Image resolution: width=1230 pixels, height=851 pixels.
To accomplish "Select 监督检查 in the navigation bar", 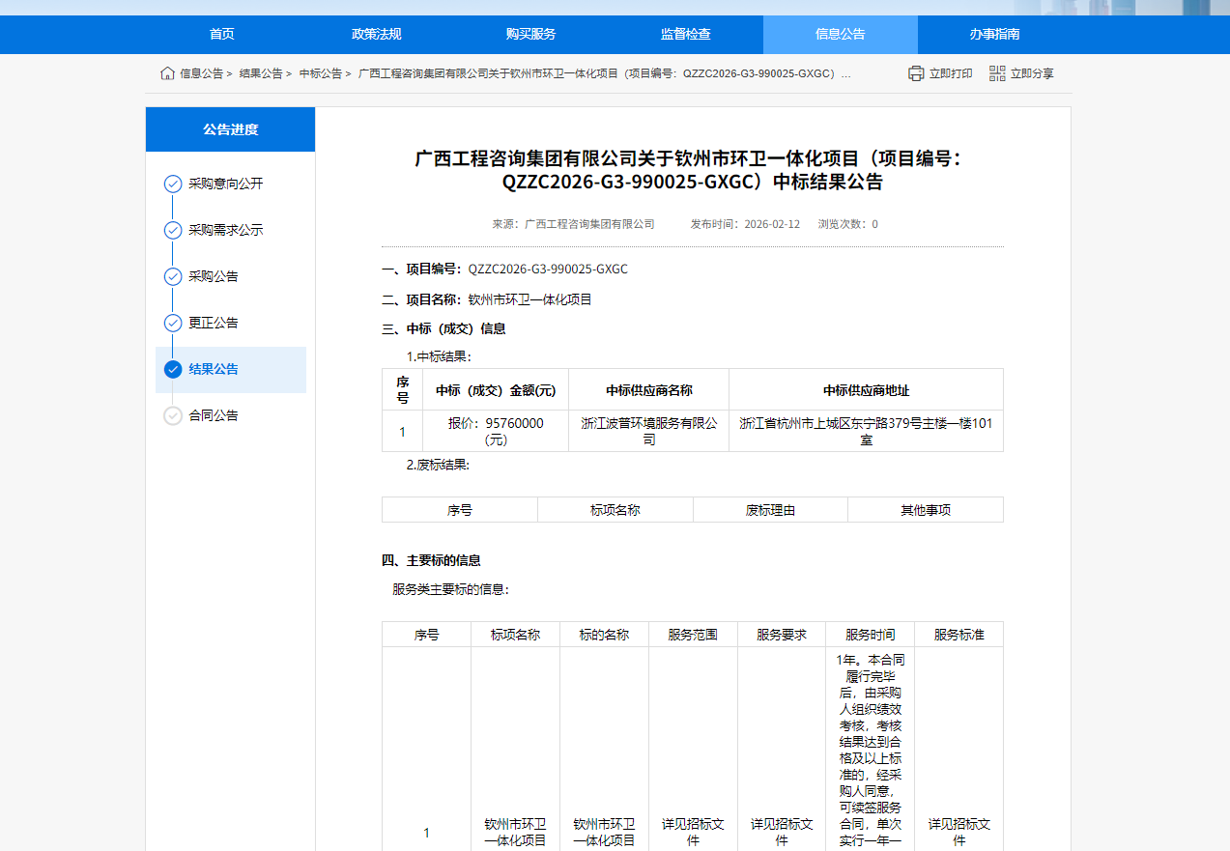I will [686, 35].
